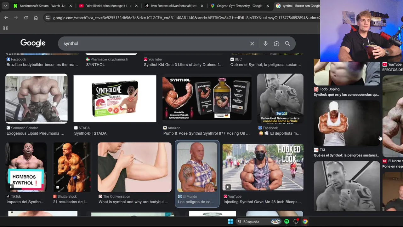Open OBS Studio from the taskbar
Image resolution: width=403 pixels, height=227 pixels.
pos(296,221)
